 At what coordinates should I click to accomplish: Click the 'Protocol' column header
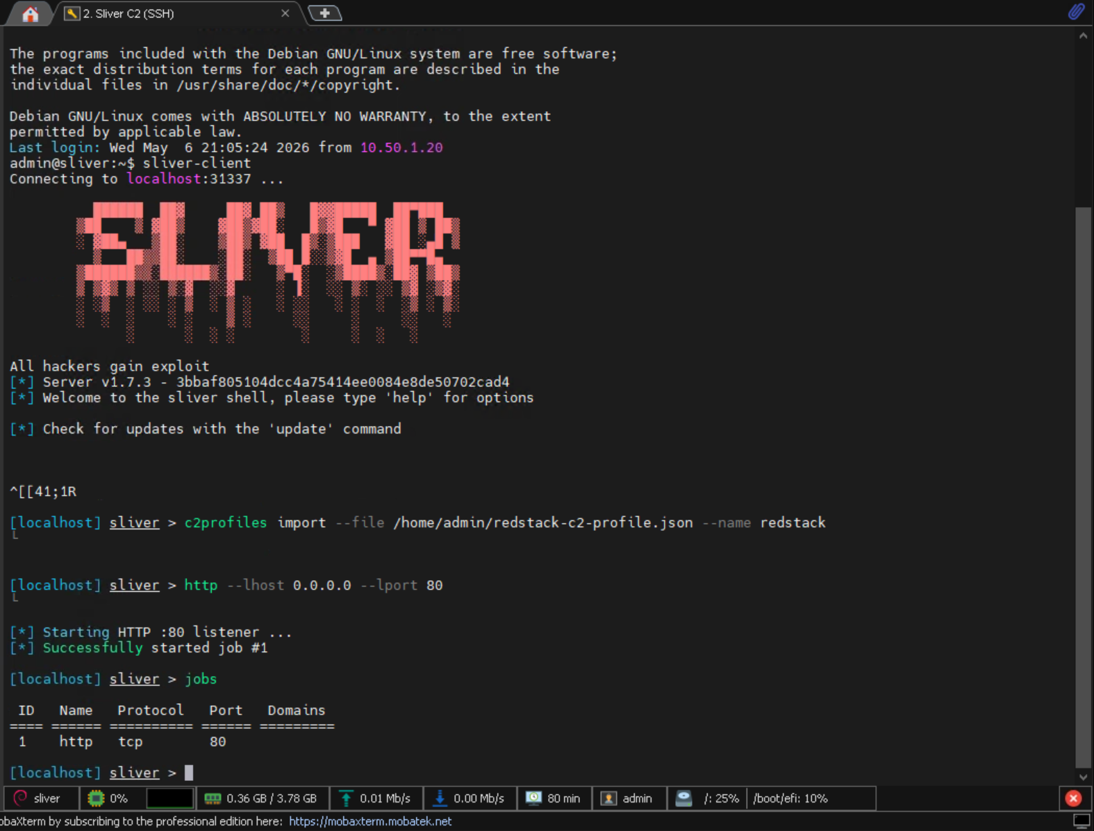[x=151, y=710]
